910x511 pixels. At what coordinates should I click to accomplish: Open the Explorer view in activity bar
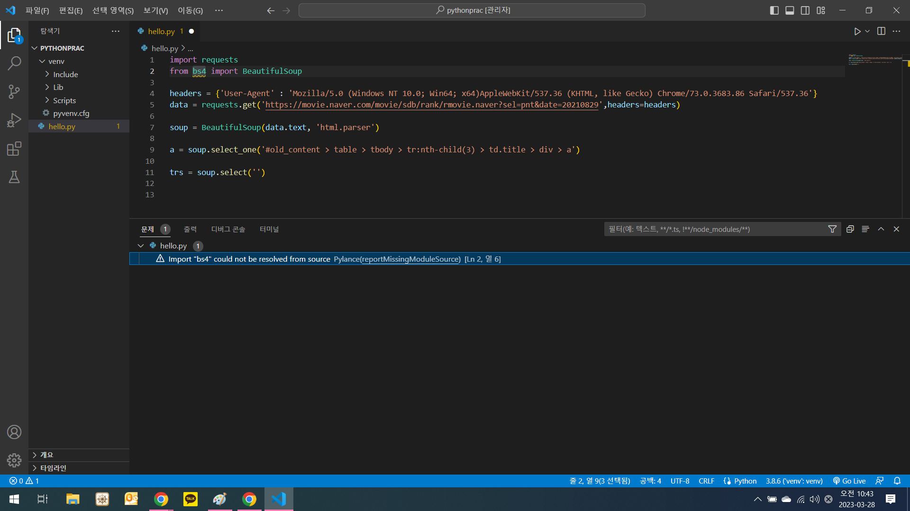coord(14,35)
